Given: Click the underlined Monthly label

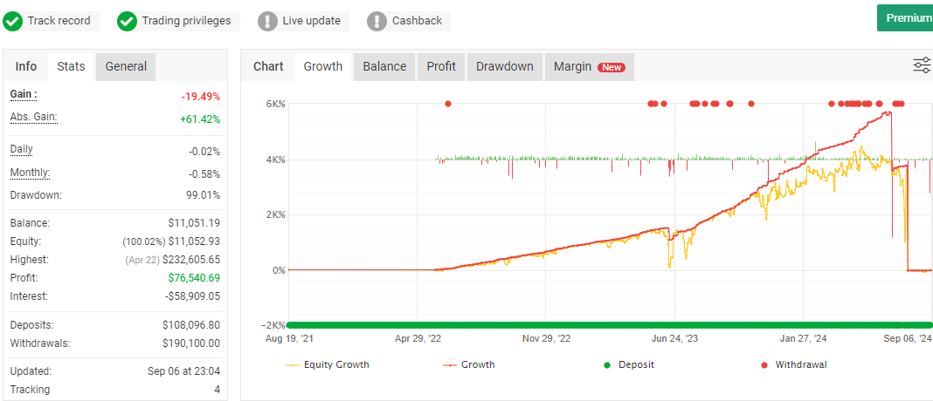Looking at the screenshot, I should tap(30, 173).
